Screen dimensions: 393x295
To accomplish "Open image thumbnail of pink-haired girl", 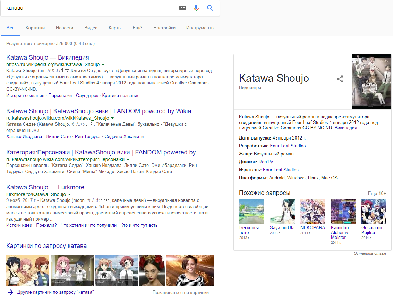I will (x=72, y=270).
